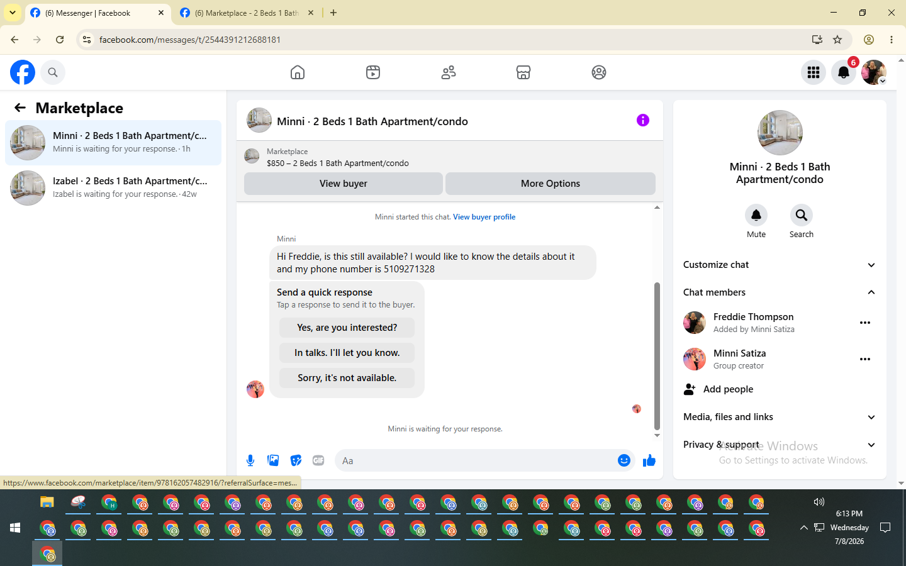Open the $850 listing link in chat header
906x566 pixels.
click(338, 163)
